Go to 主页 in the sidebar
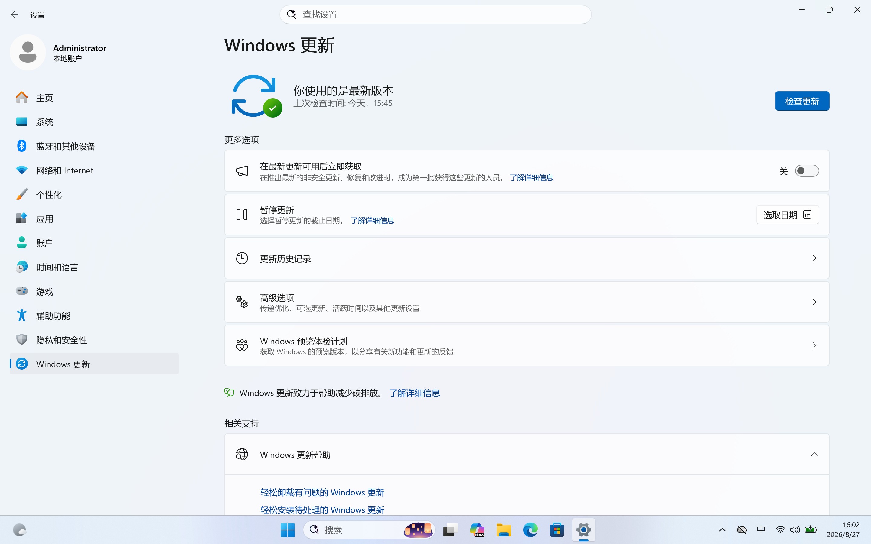 click(94, 98)
